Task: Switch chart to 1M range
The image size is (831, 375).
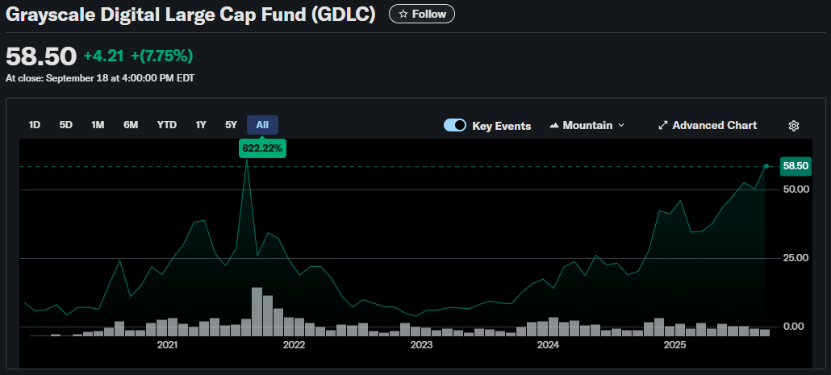Action: click(98, 125)
